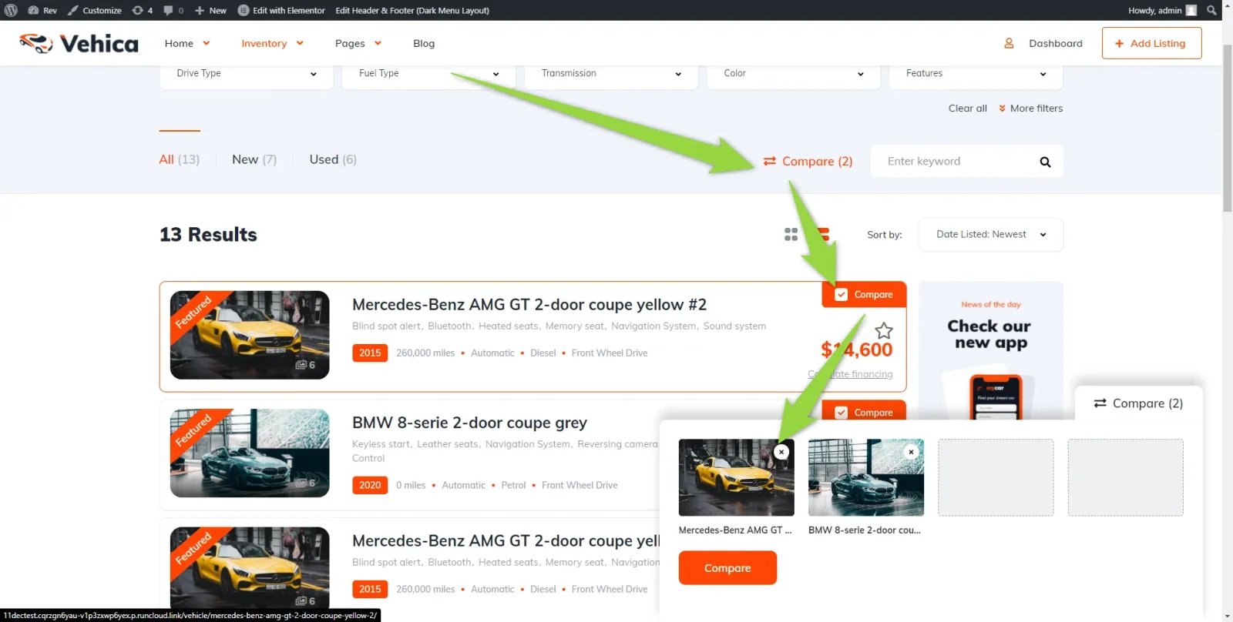Select the All (13) tab
The width and height of the screenshot is (1233, 622).
[180, 159]
